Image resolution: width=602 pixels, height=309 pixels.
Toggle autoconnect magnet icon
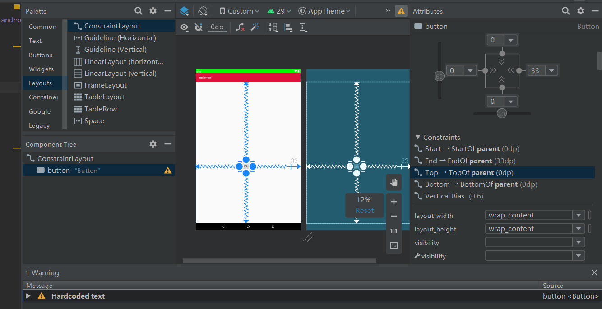click(199, 28)
